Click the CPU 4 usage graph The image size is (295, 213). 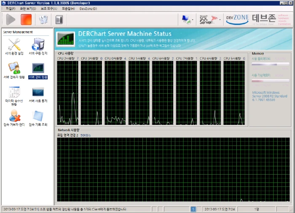click(x=210, y=93)
